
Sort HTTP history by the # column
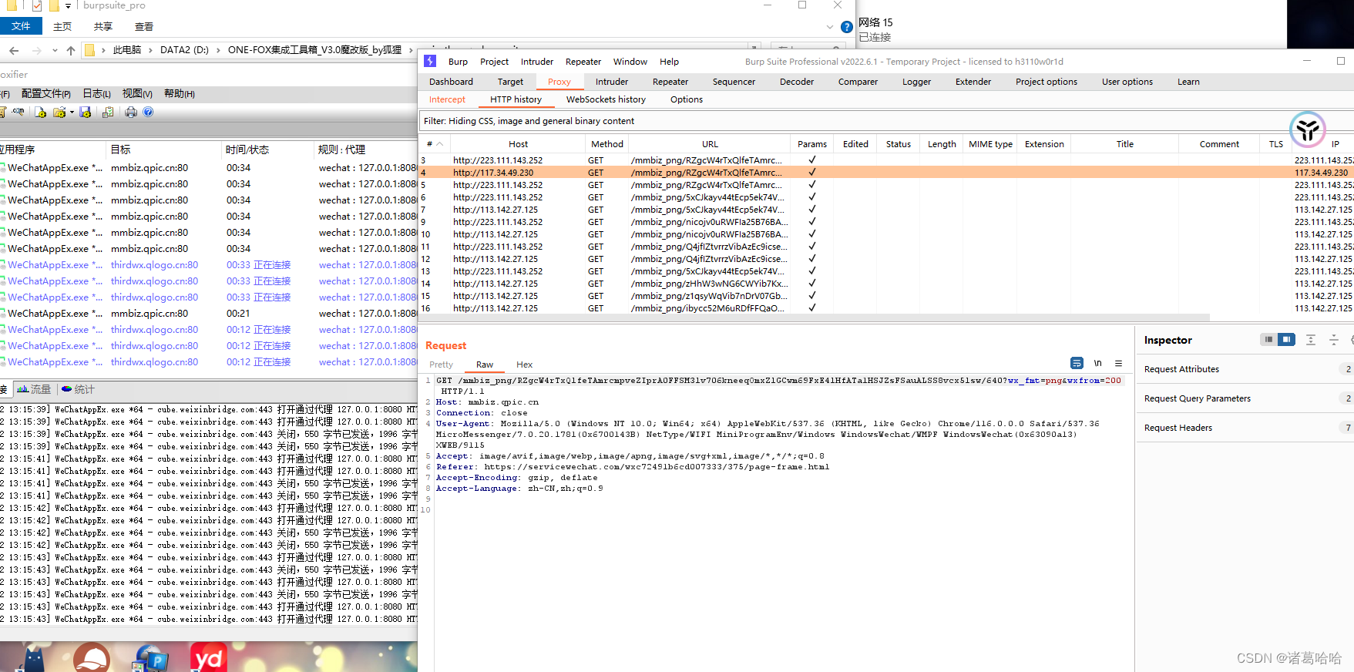435,144
